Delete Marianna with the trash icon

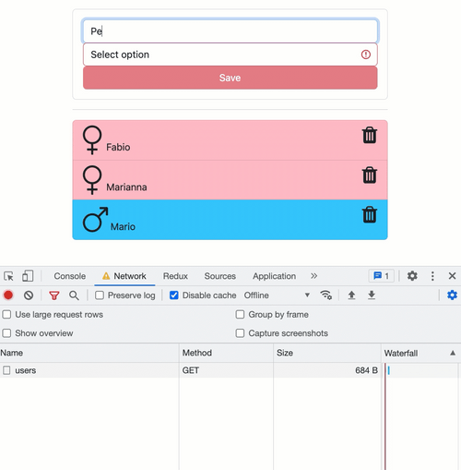(370, 175)
